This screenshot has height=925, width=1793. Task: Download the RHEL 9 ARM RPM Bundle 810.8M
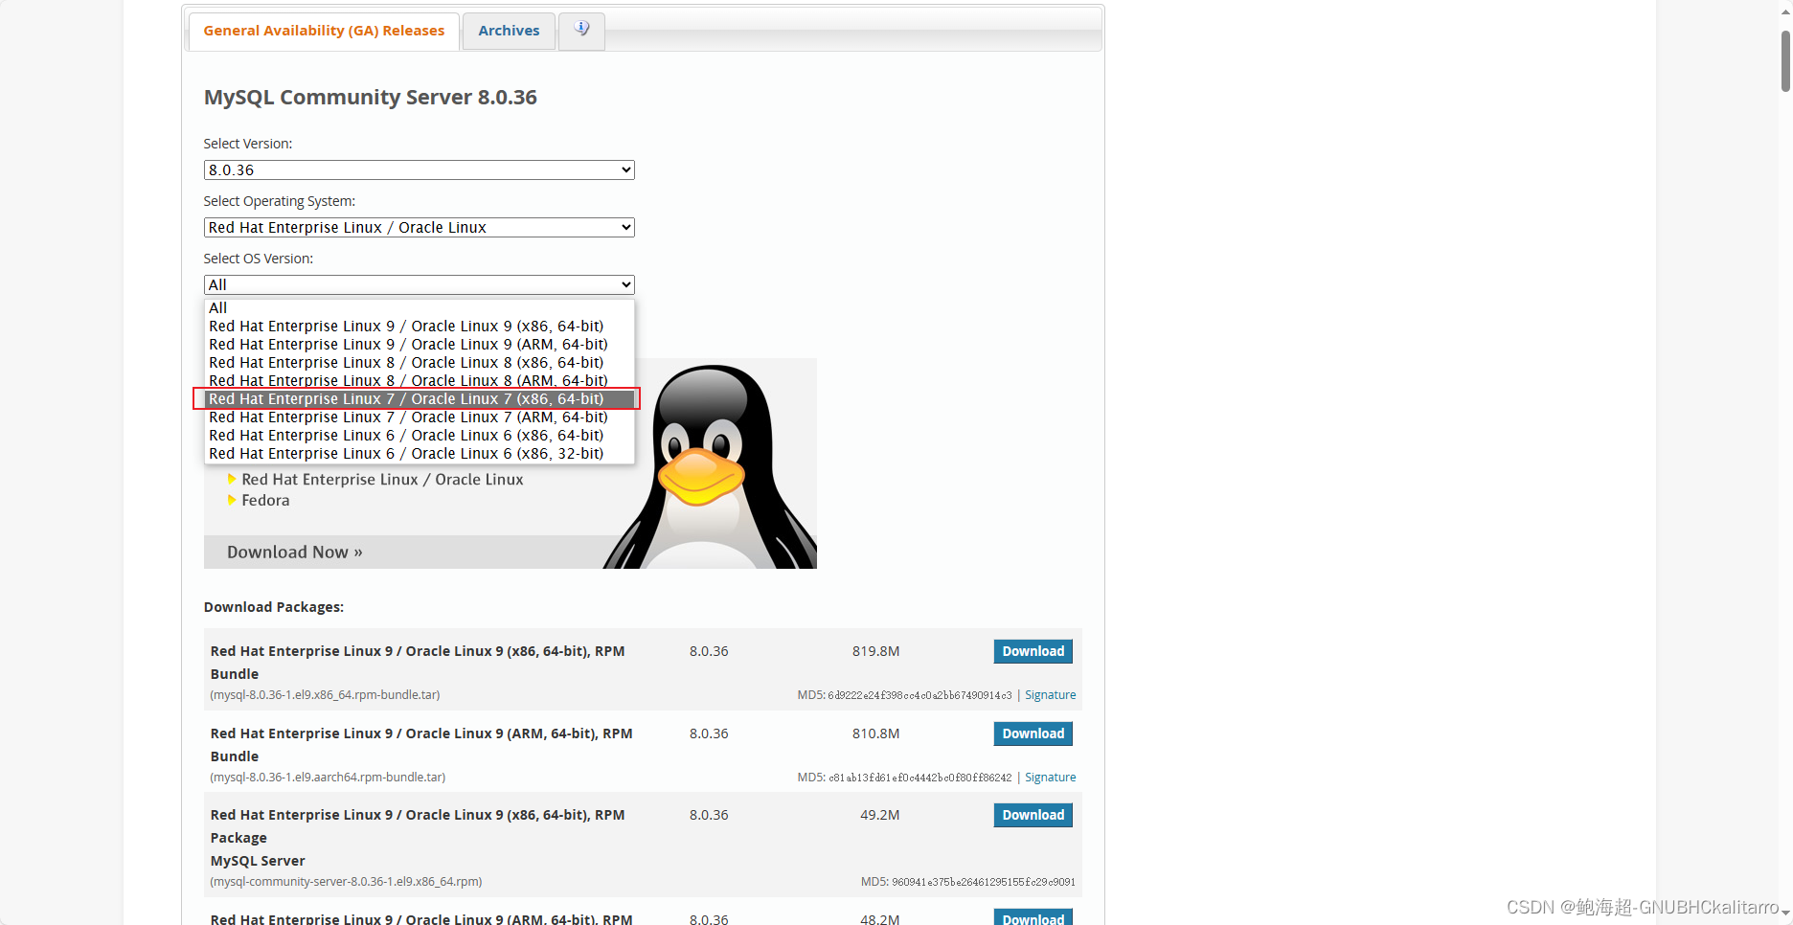(x=1033, y=733)
